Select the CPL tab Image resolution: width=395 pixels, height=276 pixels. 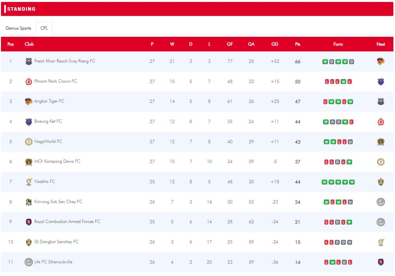pyautogui.click(x=44, y=28)
